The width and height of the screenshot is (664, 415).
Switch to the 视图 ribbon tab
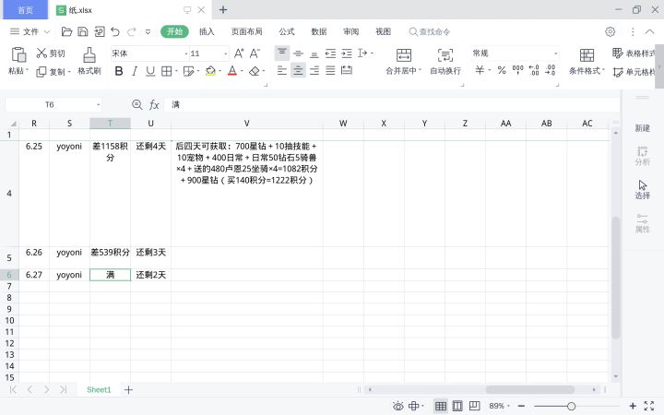(384, 31)
